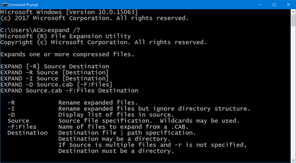Click 'Expands one or more compressed files.' line

pos(67,54)
